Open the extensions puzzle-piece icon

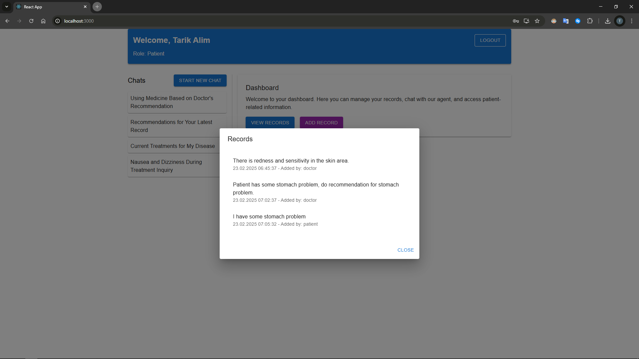pyautogui.click(x=590, y=21)
